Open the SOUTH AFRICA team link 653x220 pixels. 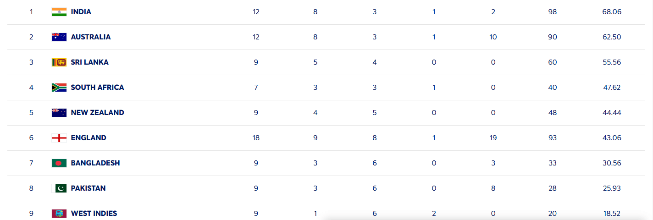tap(97, 88)
